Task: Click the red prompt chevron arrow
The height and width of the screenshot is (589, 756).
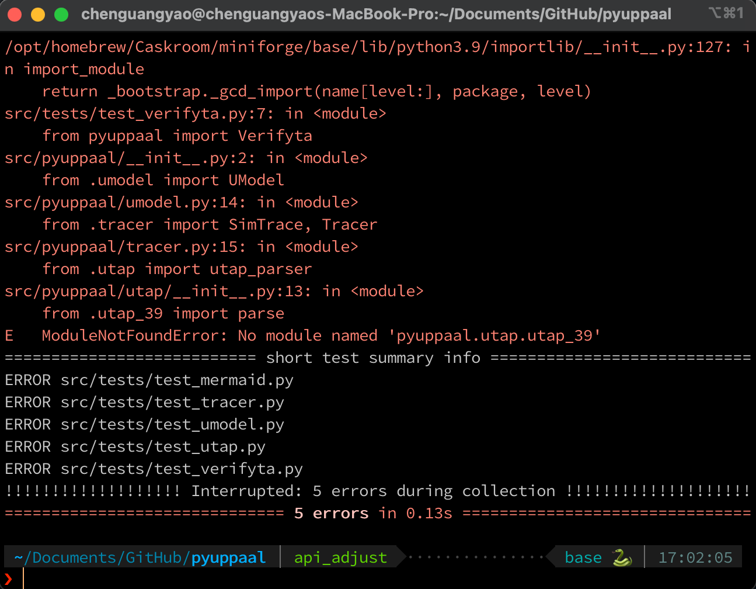Action: (x=8, y=579)
